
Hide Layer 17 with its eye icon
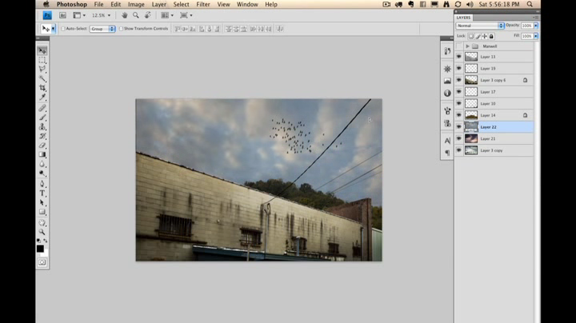[x=459, y=92]
